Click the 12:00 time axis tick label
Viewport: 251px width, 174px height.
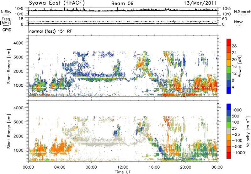(x=123, y=167)
